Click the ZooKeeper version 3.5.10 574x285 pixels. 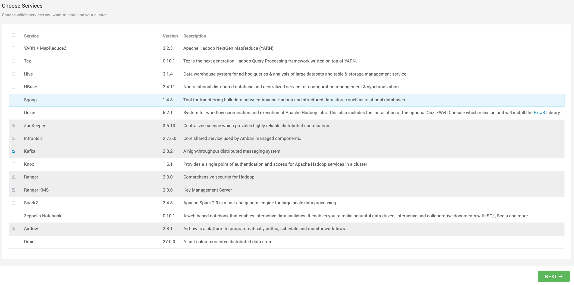coord(169,126)
